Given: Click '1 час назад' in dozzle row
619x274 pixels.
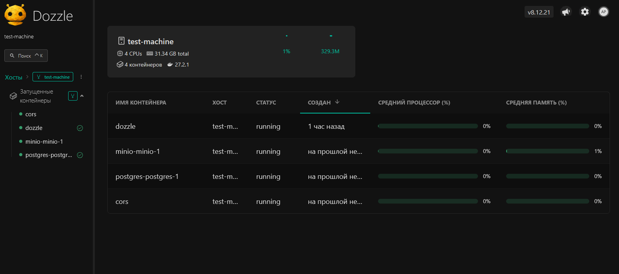Looking at the screenshot, I should [x=326, y=126].
